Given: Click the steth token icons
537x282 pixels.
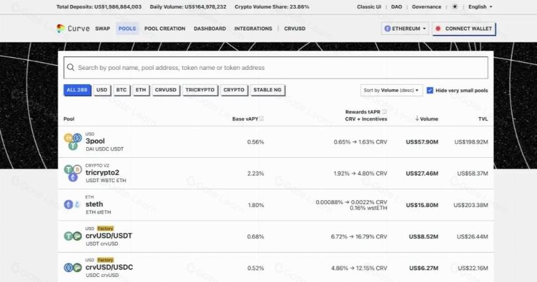Looking at the screenshot, I should pyautogui.click(x=72, y=205).
